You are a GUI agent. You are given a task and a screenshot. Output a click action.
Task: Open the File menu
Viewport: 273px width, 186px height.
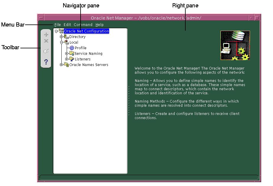(x=58, y=24)
